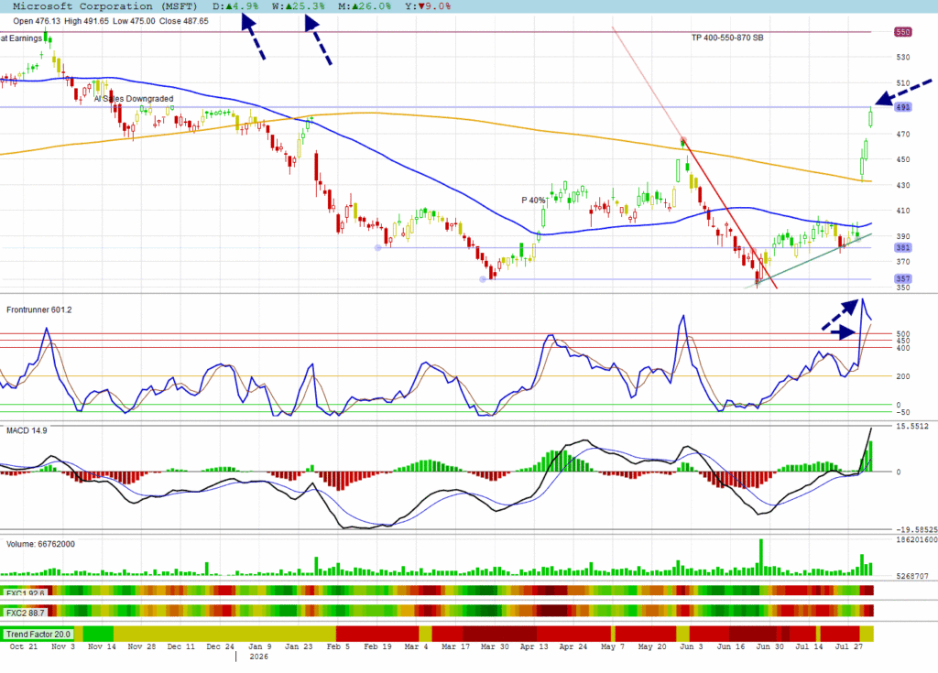Click the TP 400-550-870 SB annotation
The width and height of the screenshot is (938, 673).
[x=727, y=38]
